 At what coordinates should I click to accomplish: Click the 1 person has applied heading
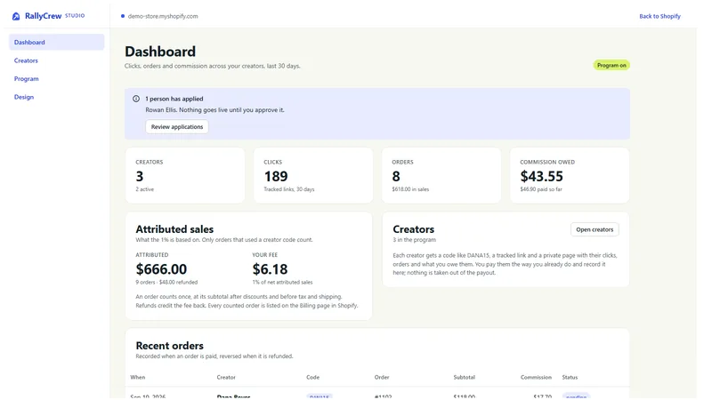(174, 99)
